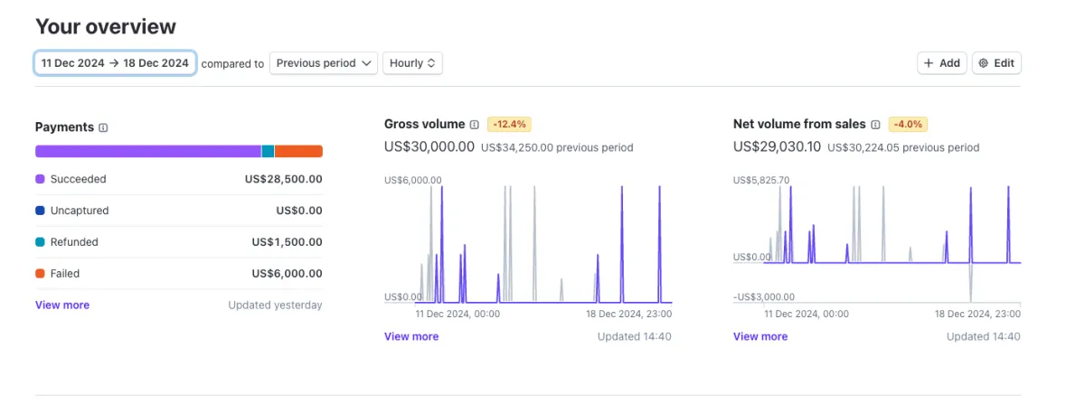Click the orange Failed legend square
The width and height of the screenshot is (1085, 404).
(x=40, y=274)
